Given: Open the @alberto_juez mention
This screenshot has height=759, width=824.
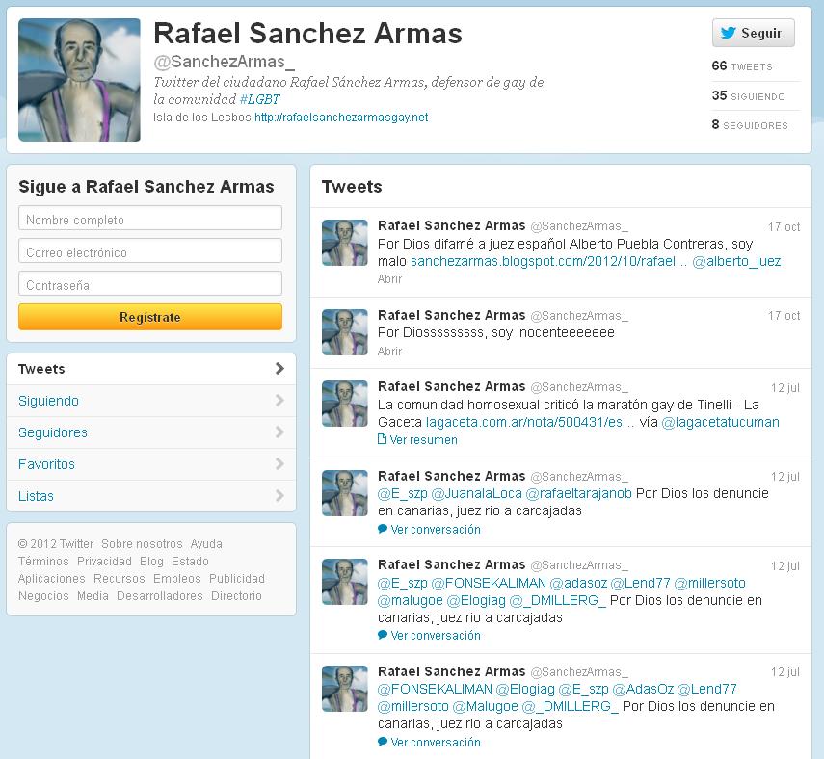Looking at the screenshot, I should point(736,262).
